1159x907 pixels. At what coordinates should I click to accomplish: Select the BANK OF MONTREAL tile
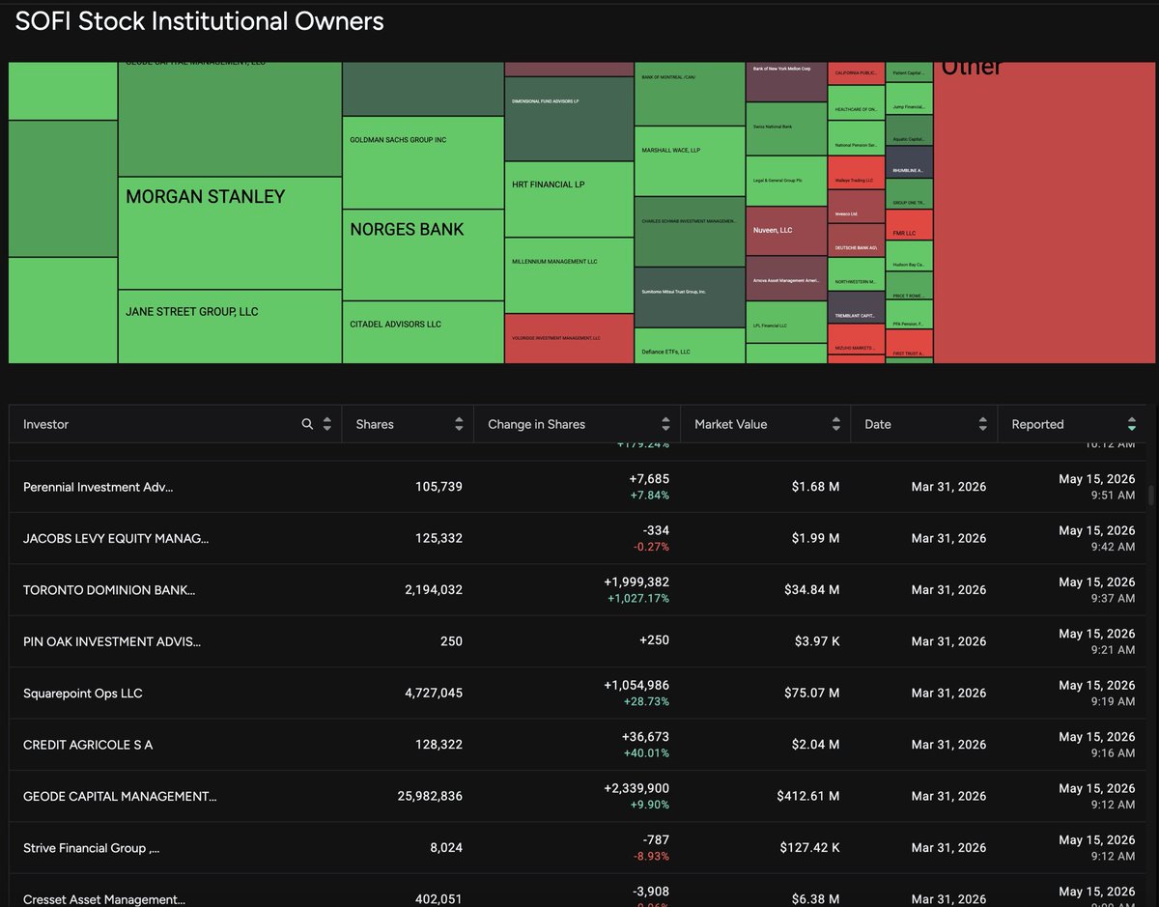[690, 94]
